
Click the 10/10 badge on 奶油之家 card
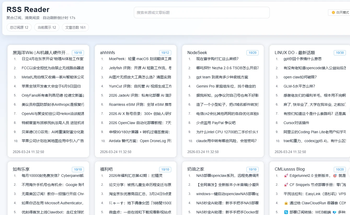click(253, 170)
